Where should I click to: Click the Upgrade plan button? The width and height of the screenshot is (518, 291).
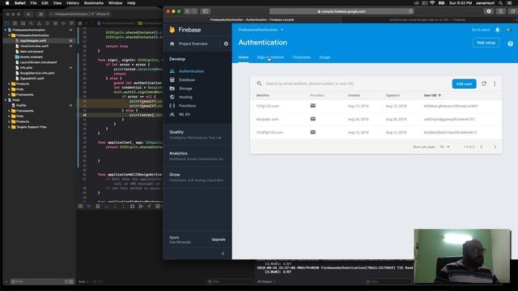pyautogui.click(x=219, y=239)
